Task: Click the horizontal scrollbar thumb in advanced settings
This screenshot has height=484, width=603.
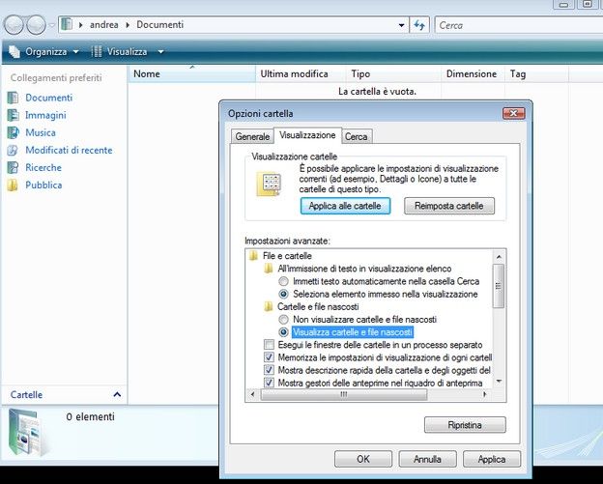Action: [x=344, y=394]
